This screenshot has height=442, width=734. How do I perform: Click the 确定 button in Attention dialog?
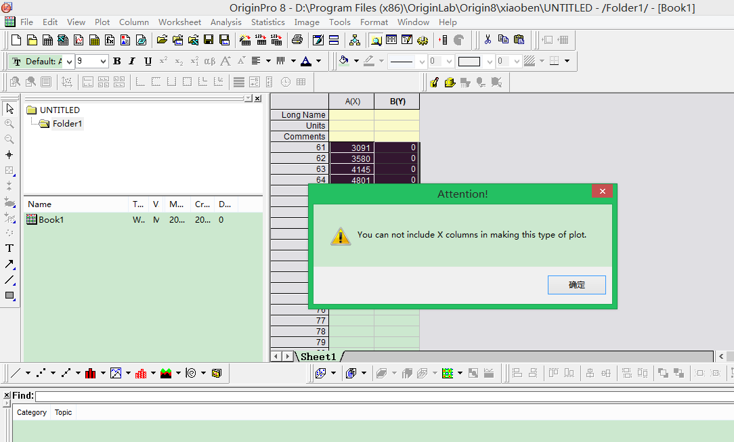(576, 285)
